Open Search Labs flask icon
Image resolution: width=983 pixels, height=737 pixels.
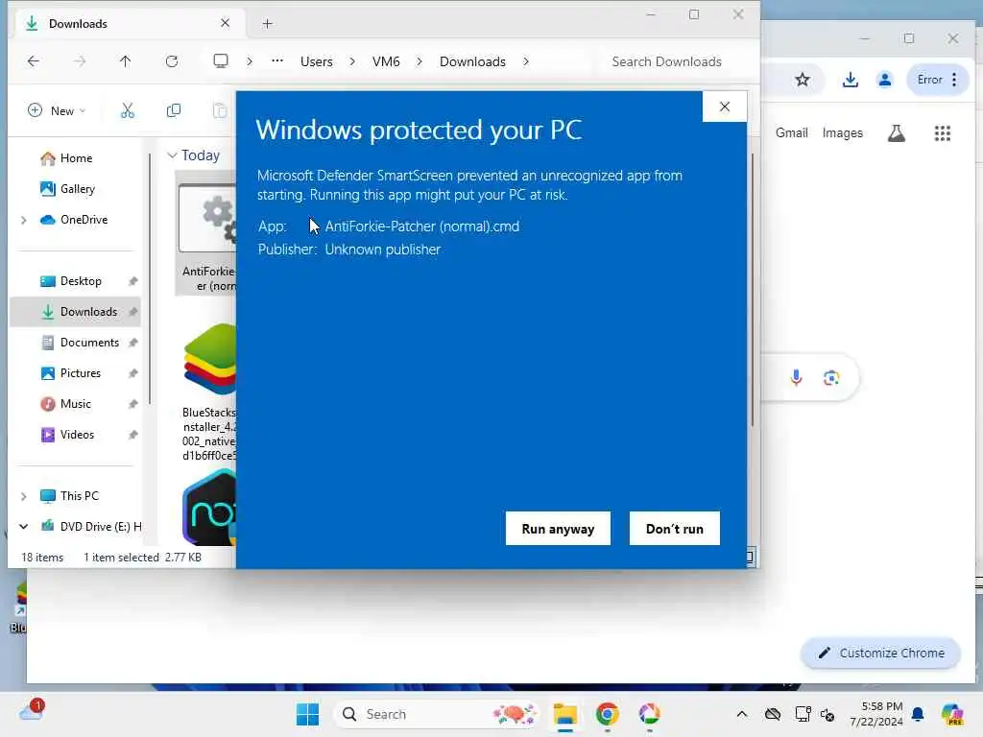[897, 132]
